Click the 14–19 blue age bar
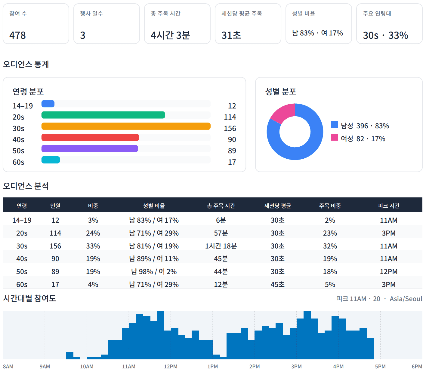426x375 pixels. click(x=48, y=104)
